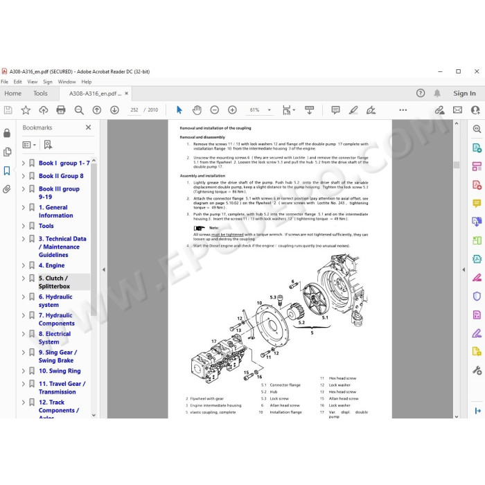The image size is (485, 485).
Task: Open more tools ellipsis menu
Action: click(x=403, y=109)
